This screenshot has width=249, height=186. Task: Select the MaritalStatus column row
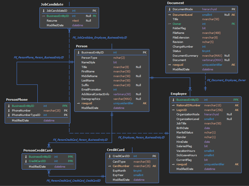205,133
